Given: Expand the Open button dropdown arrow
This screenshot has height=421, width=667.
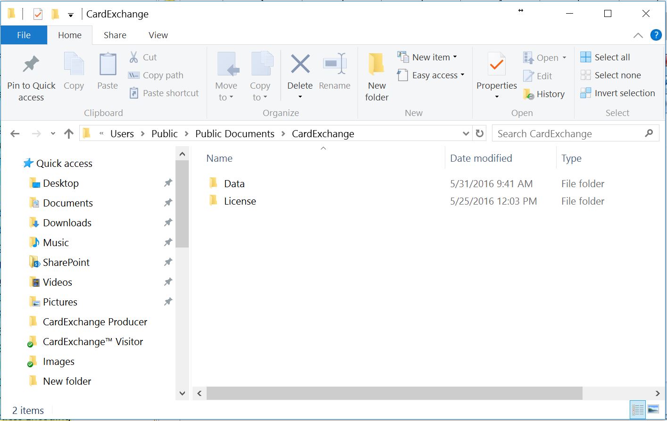Looking at the screenshot, I should coord(564,58).
